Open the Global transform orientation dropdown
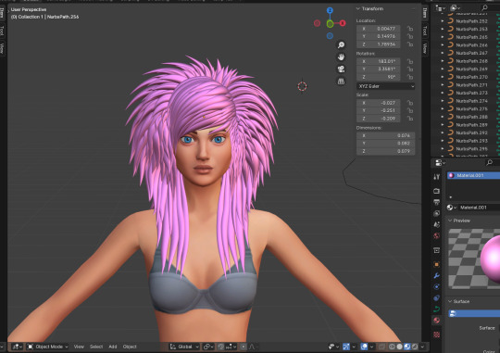This screenshot has height=353, width=500. pos(184,347)
